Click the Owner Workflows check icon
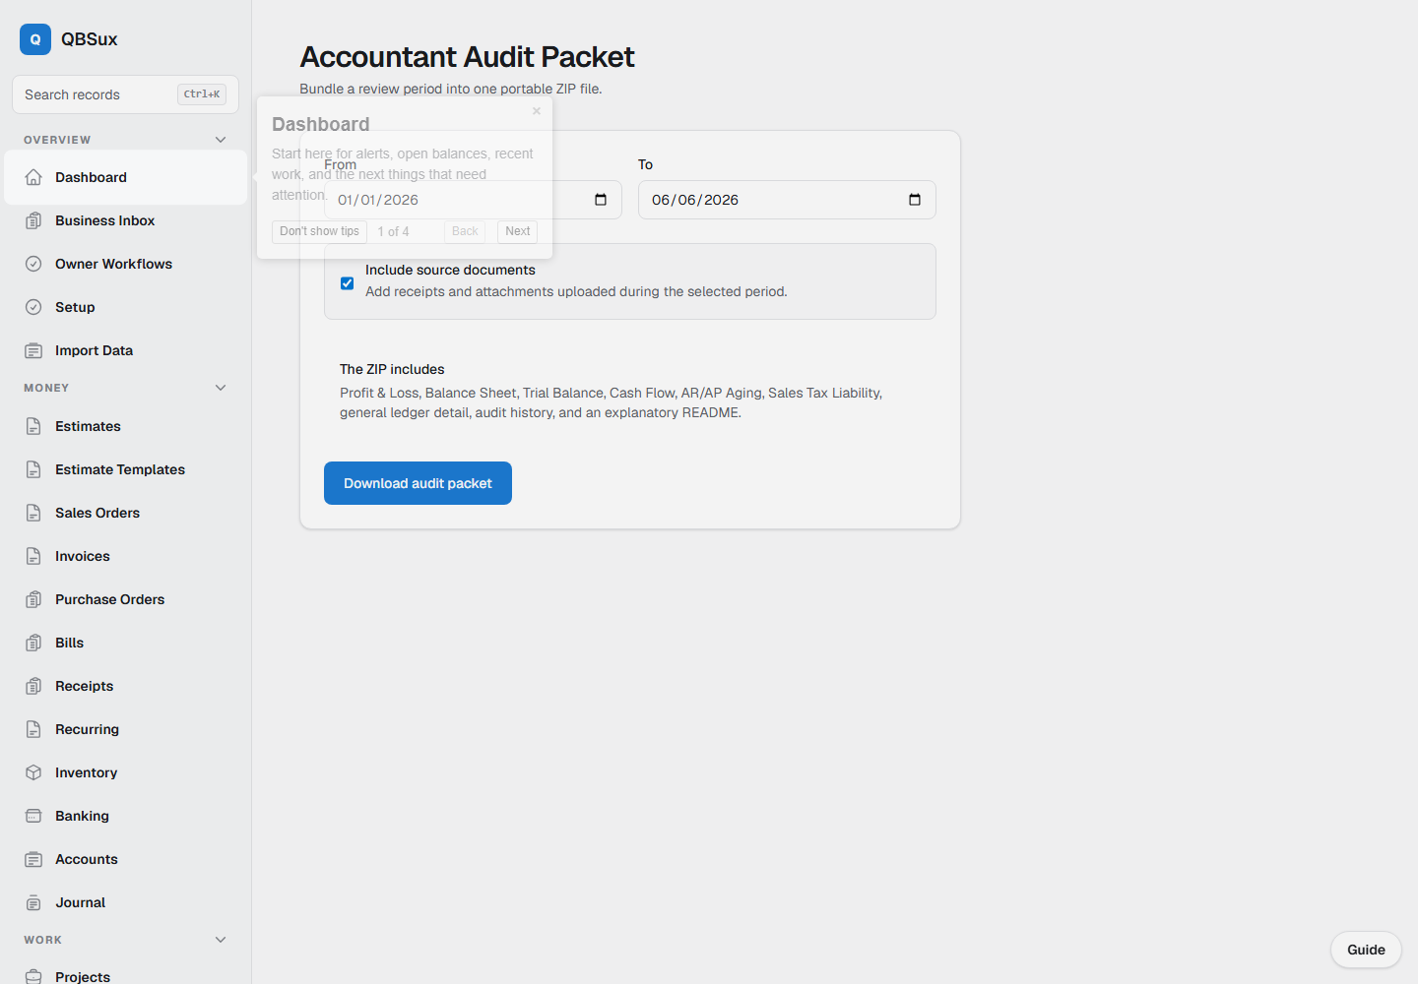 (33, 264)
